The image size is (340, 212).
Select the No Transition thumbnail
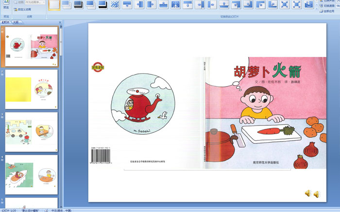pyautogui.click(x=54, y=5)
